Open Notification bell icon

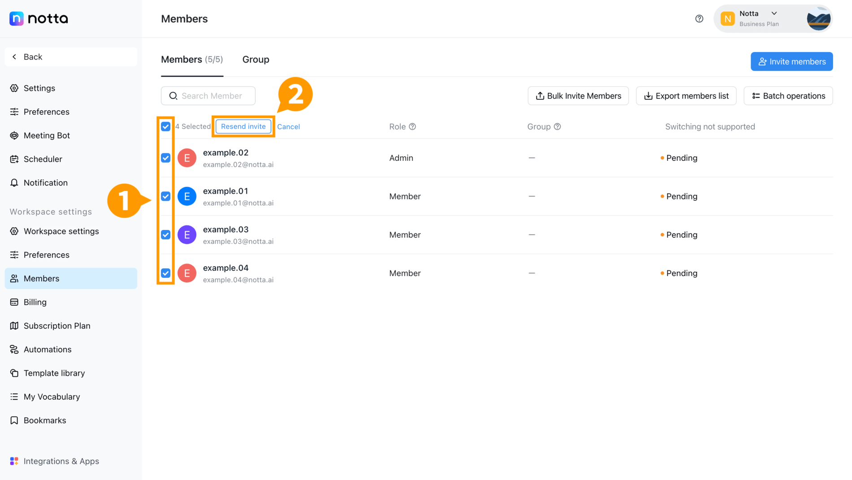[14, 183]
